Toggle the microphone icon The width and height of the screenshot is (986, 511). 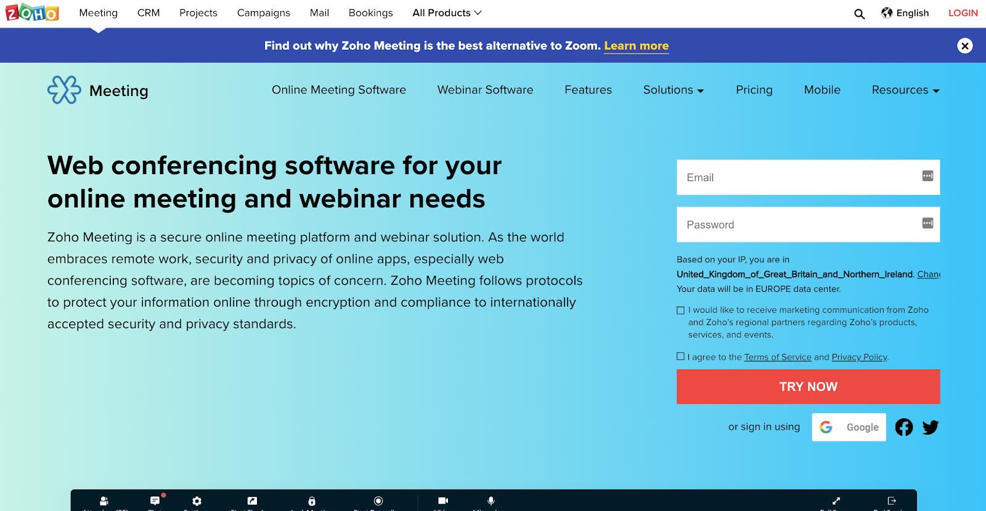tap(491, 501)
